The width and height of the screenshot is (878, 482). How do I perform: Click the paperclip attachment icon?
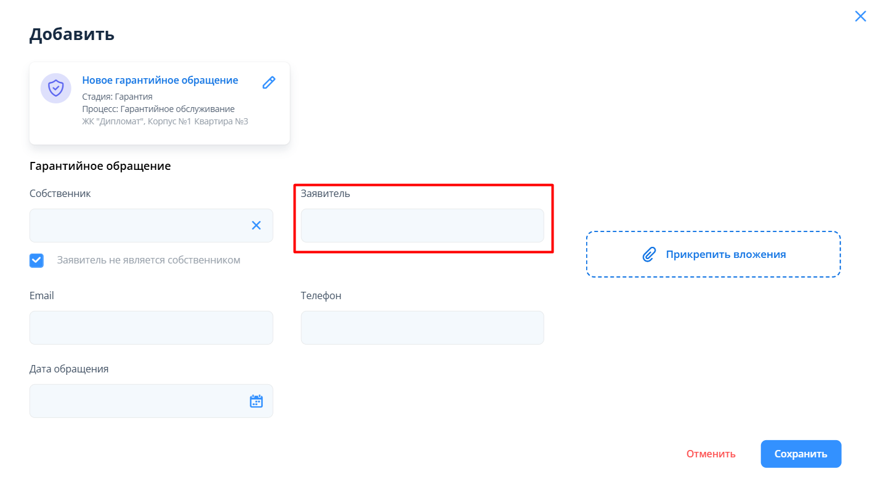point(649,254)
